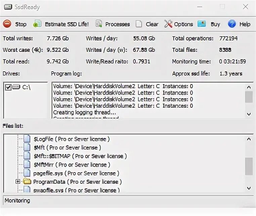
Task: Click the Options toolbar label
Action: coord(183,24)
